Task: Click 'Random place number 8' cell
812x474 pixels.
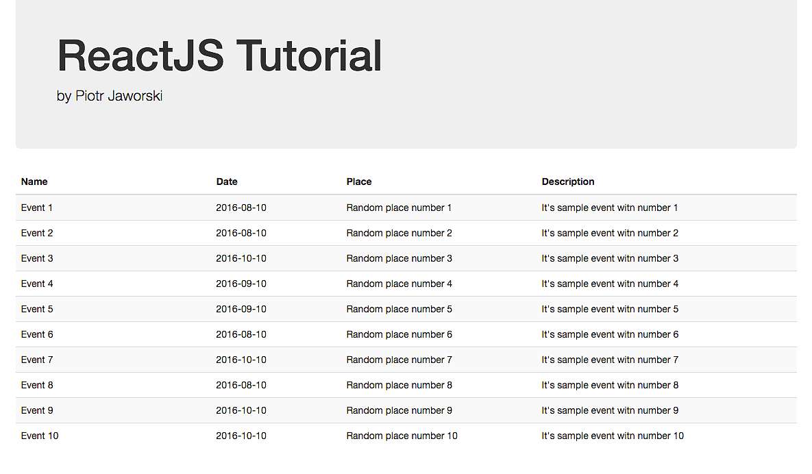Action: (x=399, y=385)
